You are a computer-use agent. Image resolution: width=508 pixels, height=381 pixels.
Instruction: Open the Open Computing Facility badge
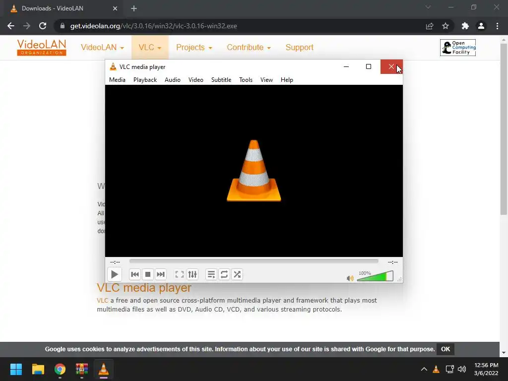(458, 48)
